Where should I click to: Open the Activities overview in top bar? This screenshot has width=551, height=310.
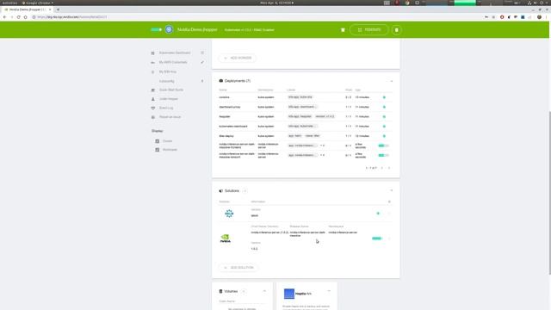[9, 3]
